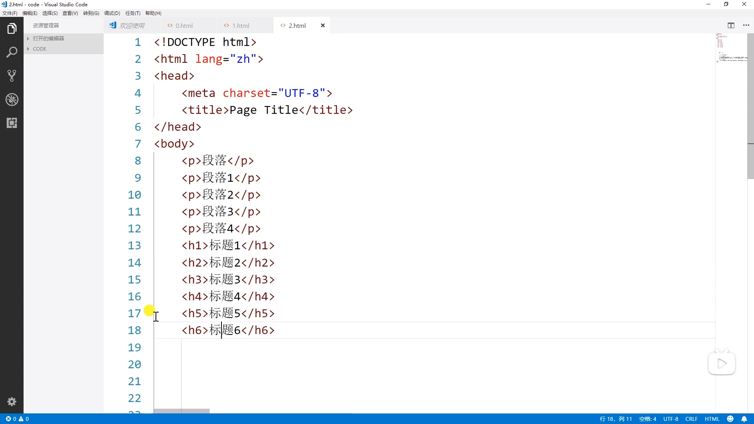Switch to the 1.html tab
This screenshot has height=424, width=754.
[x=240, y=26]
